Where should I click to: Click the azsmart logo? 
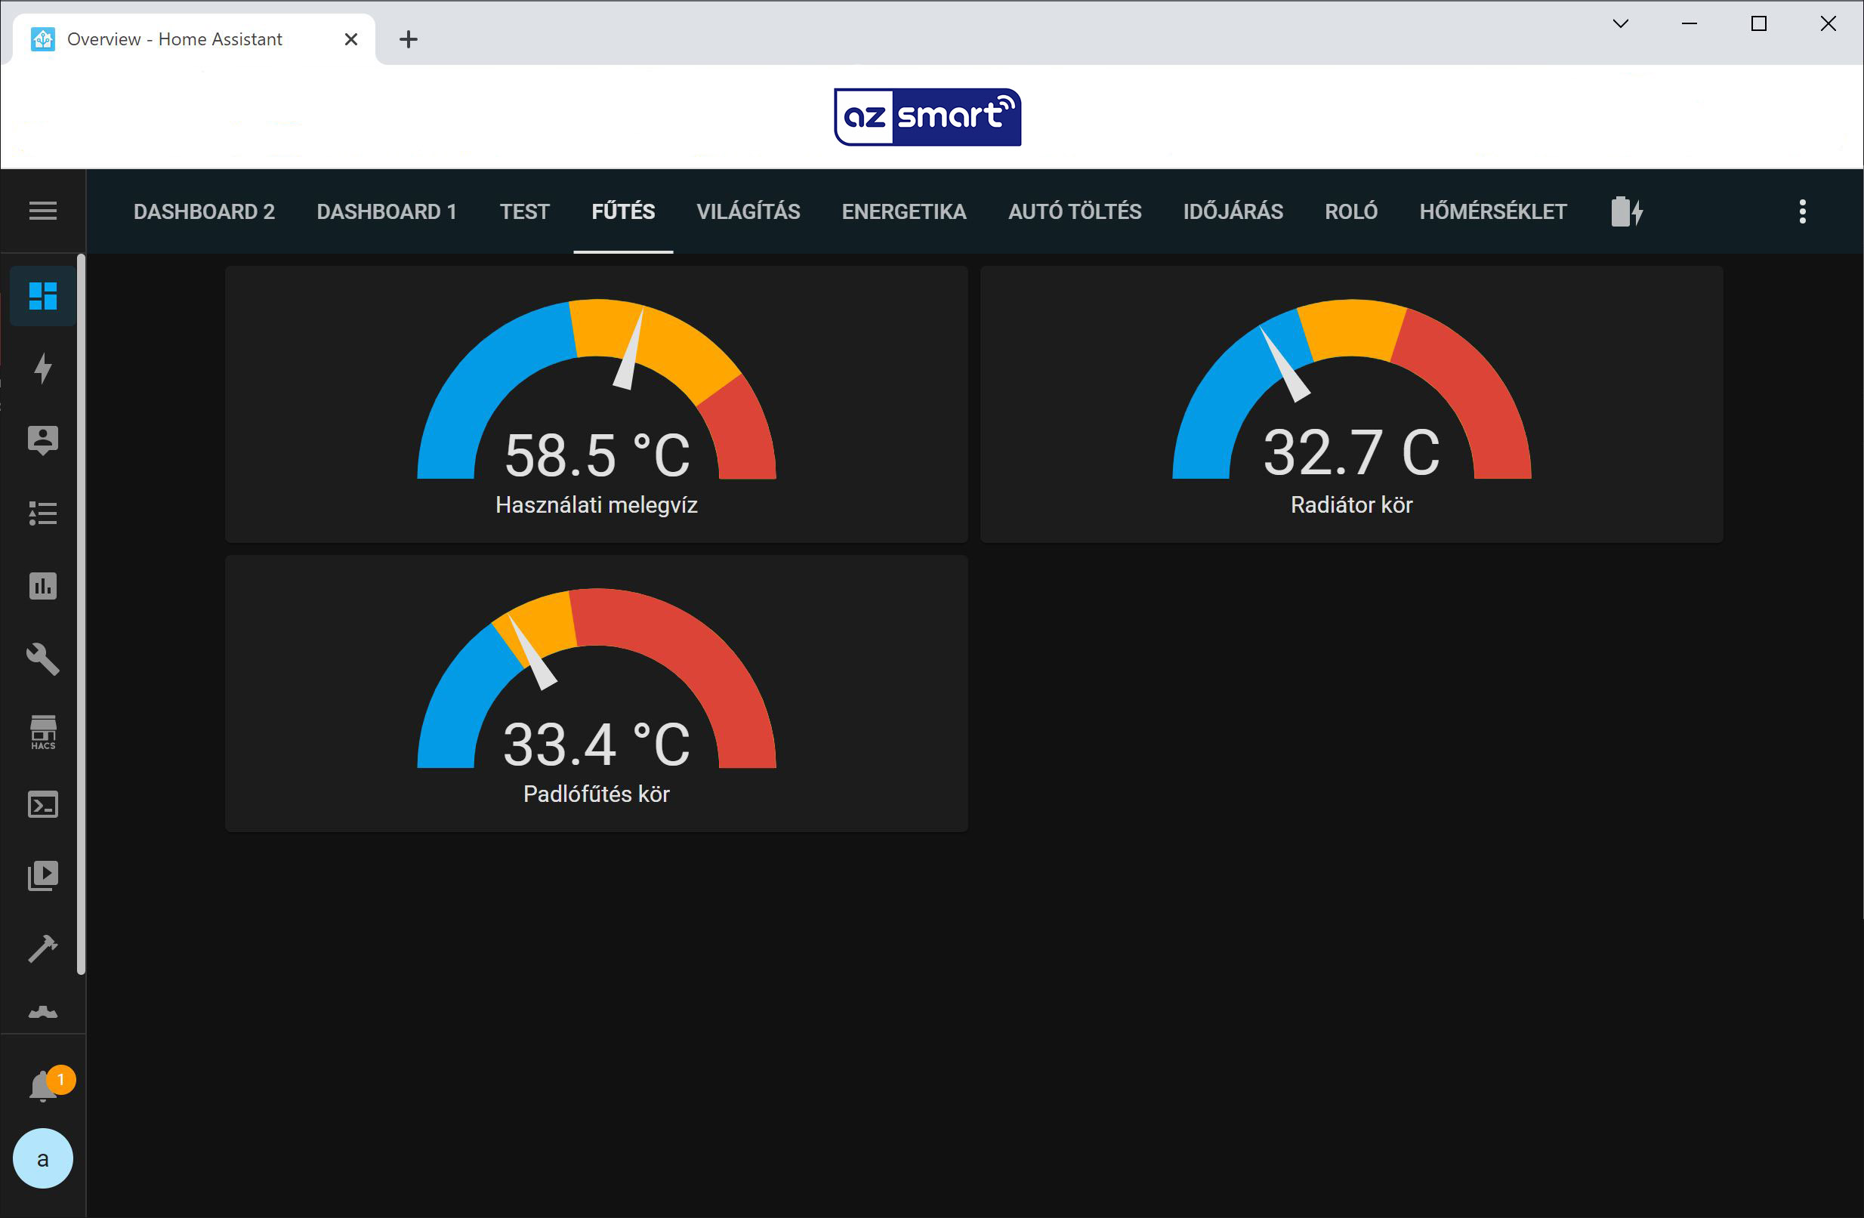pos(927,117)
